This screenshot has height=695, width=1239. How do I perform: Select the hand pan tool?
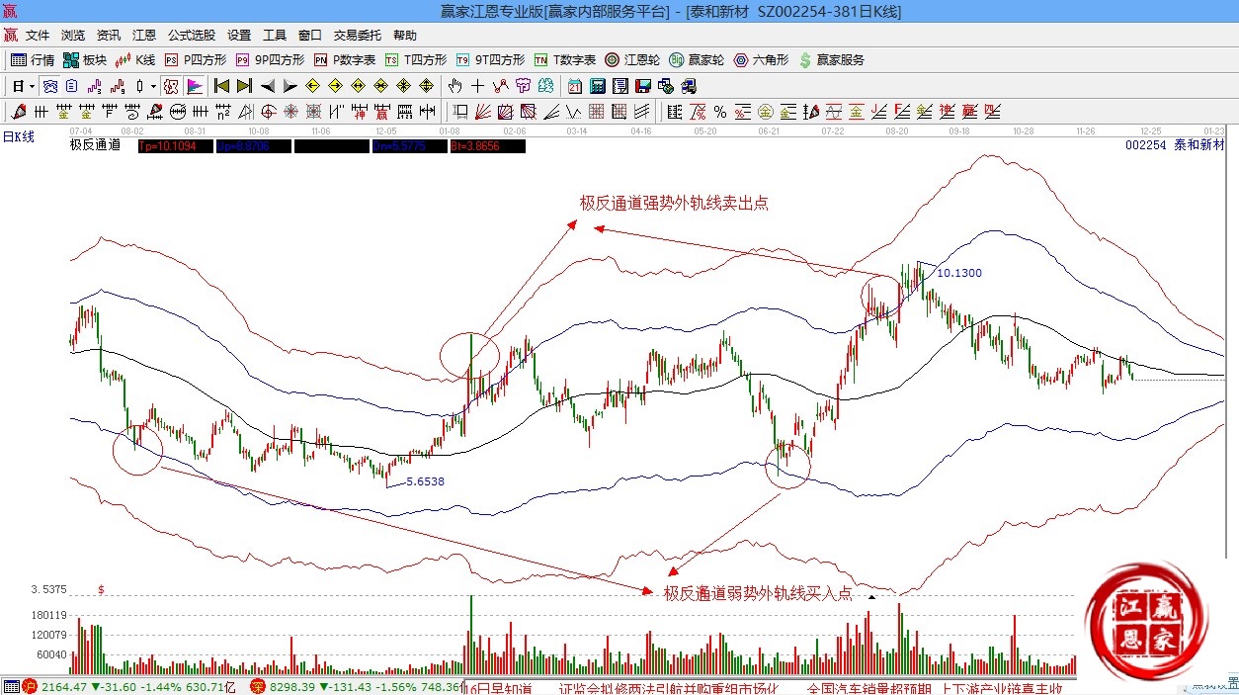click(455, 86)
